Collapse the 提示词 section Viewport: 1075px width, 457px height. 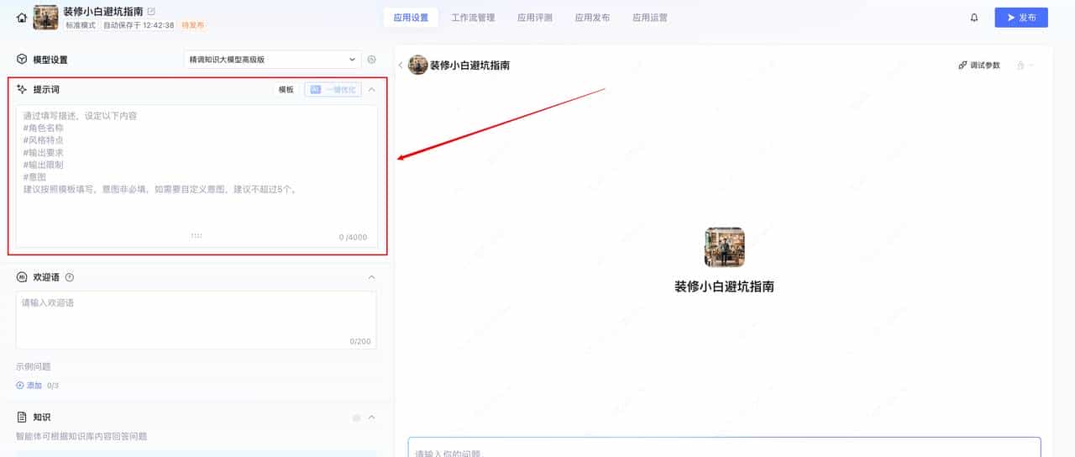pyautogui.click(x=372, y=89)
